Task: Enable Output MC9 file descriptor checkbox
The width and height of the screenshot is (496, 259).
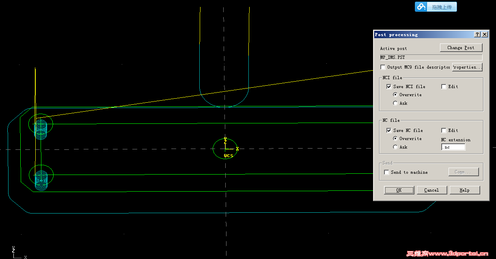Action: [x=383, y=67]
